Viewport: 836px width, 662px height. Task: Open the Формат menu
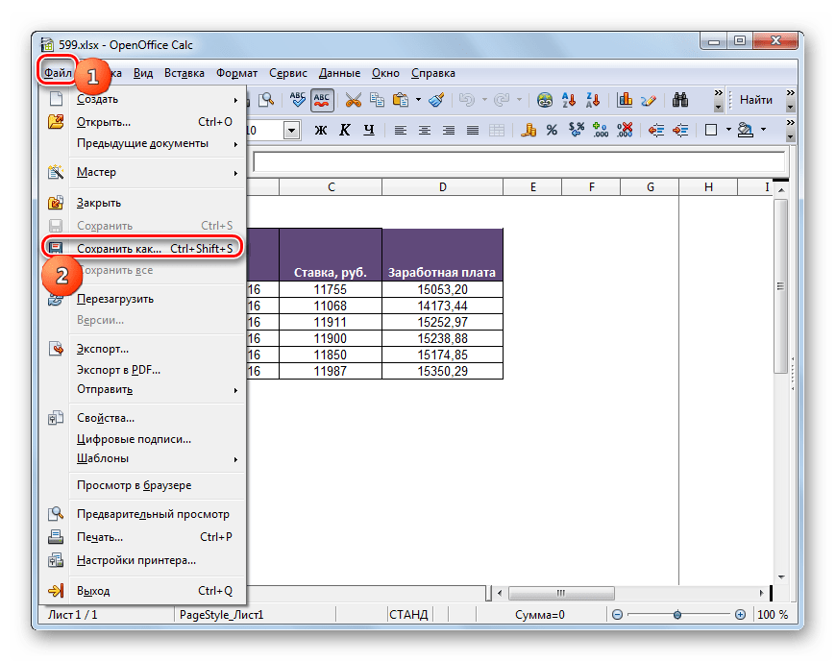(x=236, y=73)
